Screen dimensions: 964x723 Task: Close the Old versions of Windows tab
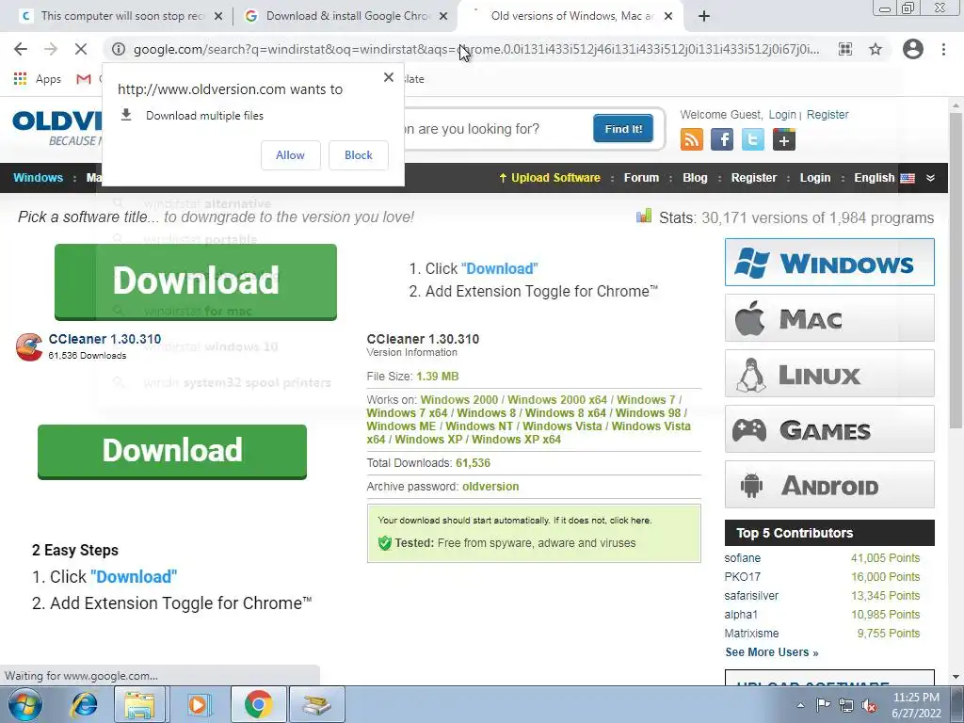[669, 16]
